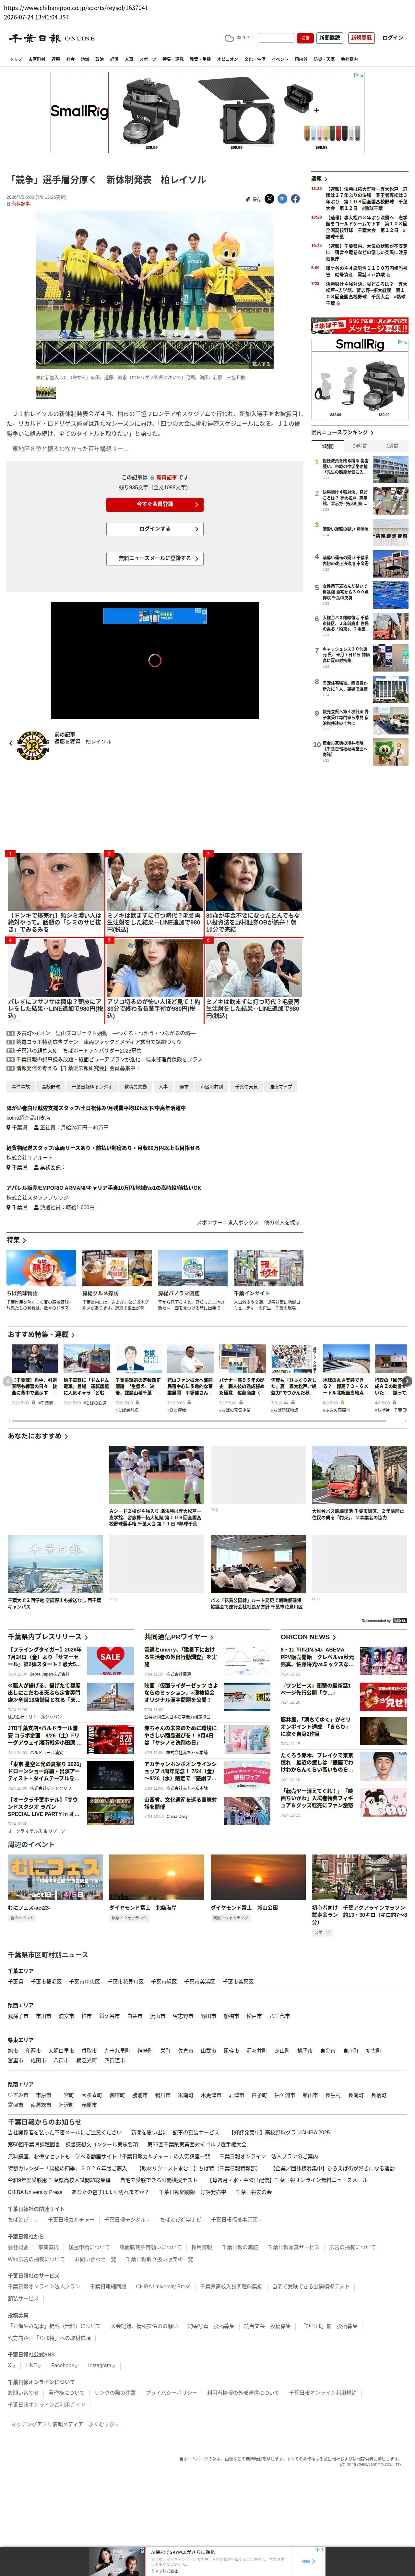415x2576 pixels.
Task: Select the 国内外 navigation menu item
Action: click(x=301, y=59)
